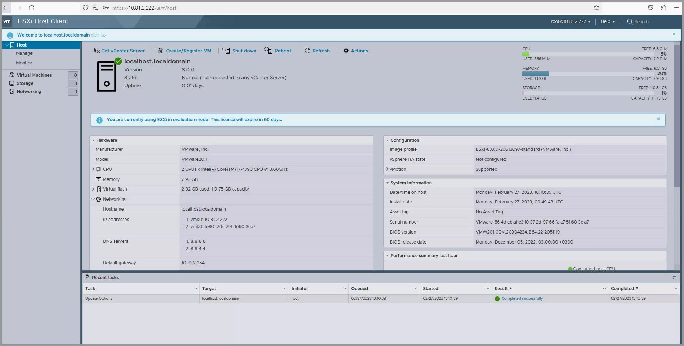Expand the CPU hardware row
Image resolution: width=684 pixels, height=346 pixels.
[93, 169]
